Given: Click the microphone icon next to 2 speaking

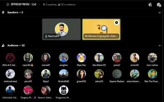Looking at the screenshot, I should [44, 5].
